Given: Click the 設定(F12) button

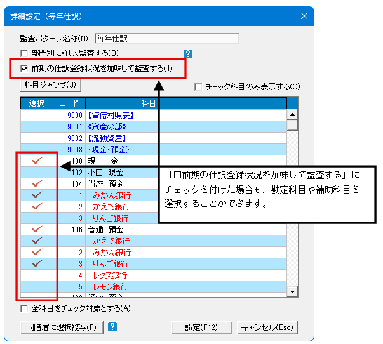Looking at the screenshot, I should click(x=201, y=327).
